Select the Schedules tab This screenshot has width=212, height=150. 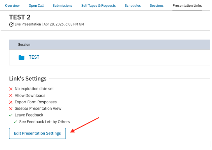pos(133,5)
